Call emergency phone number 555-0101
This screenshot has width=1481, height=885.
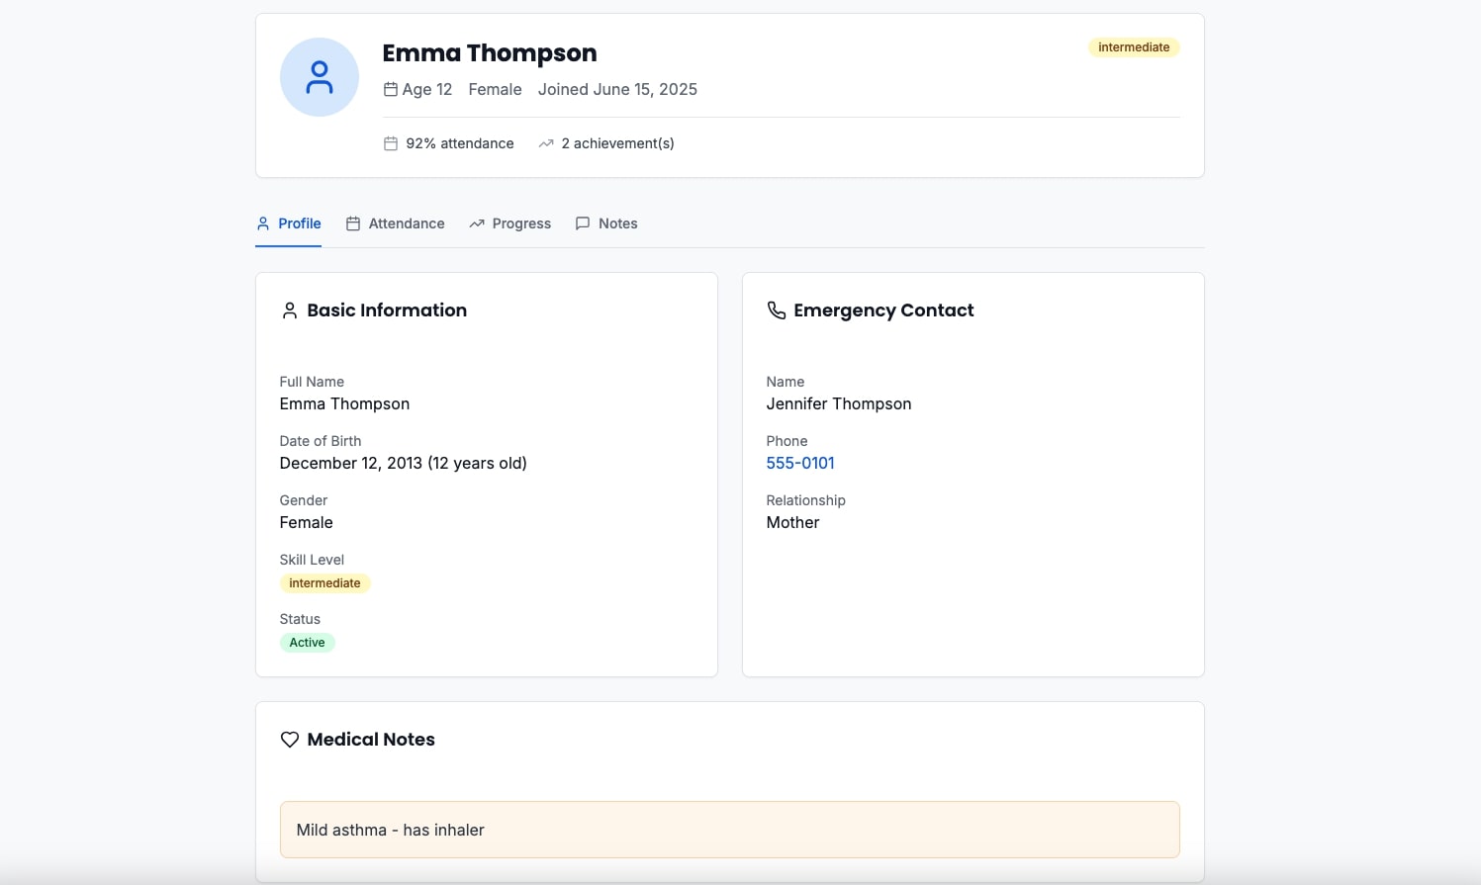pos(800,463)
